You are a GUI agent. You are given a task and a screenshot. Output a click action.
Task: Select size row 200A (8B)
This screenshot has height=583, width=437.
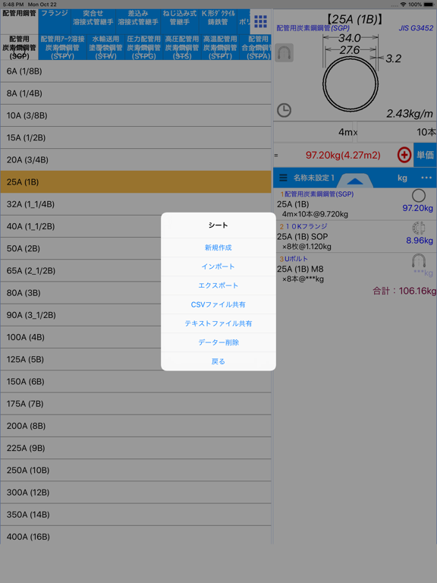(136, 426)
